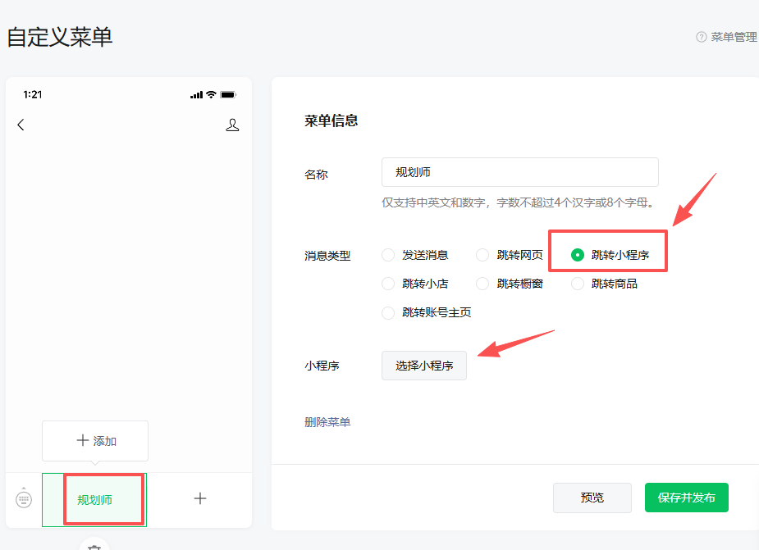This screenshot has height=550, width=759.
Task: Click the keyboard switch icon beside 规划师
Action: [24, 498]
